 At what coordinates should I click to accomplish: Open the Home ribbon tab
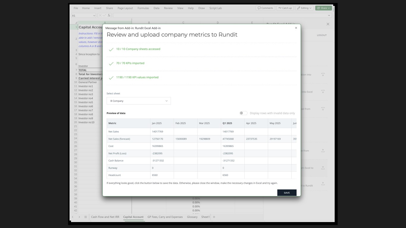pyautogui.click(x=86, y=8)
